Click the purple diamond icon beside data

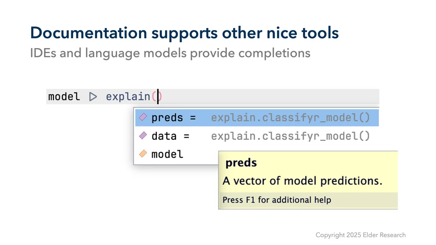(x=143, y=136)
